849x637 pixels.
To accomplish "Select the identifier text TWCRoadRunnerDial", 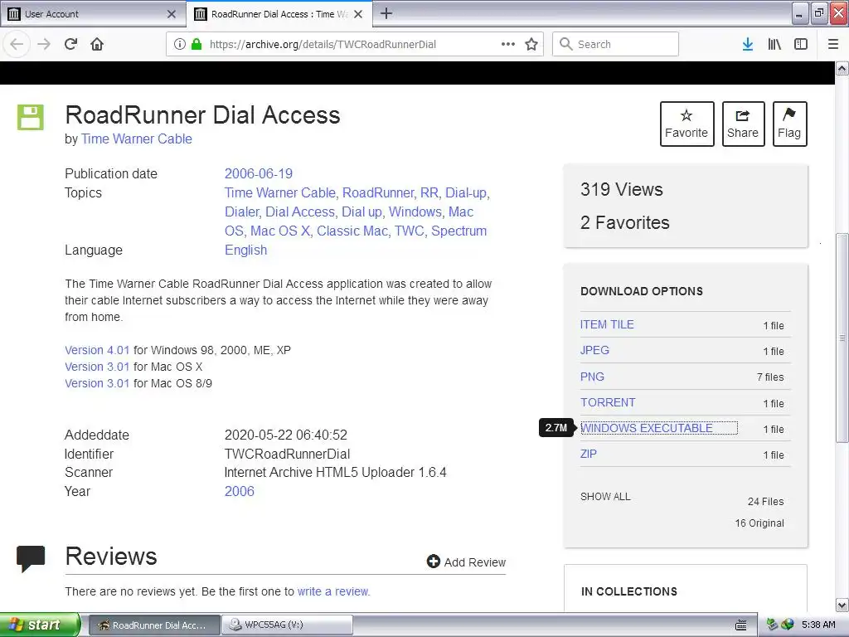I will coord(287,454).
